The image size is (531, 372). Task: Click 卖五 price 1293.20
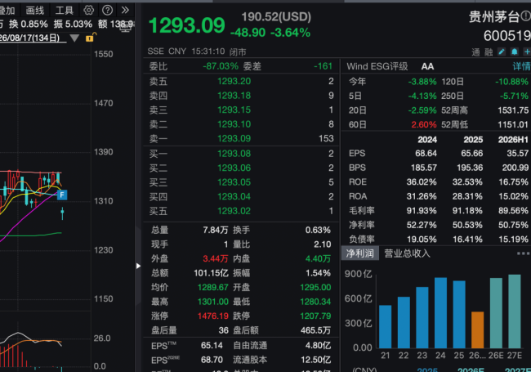[x=234, y=81]
